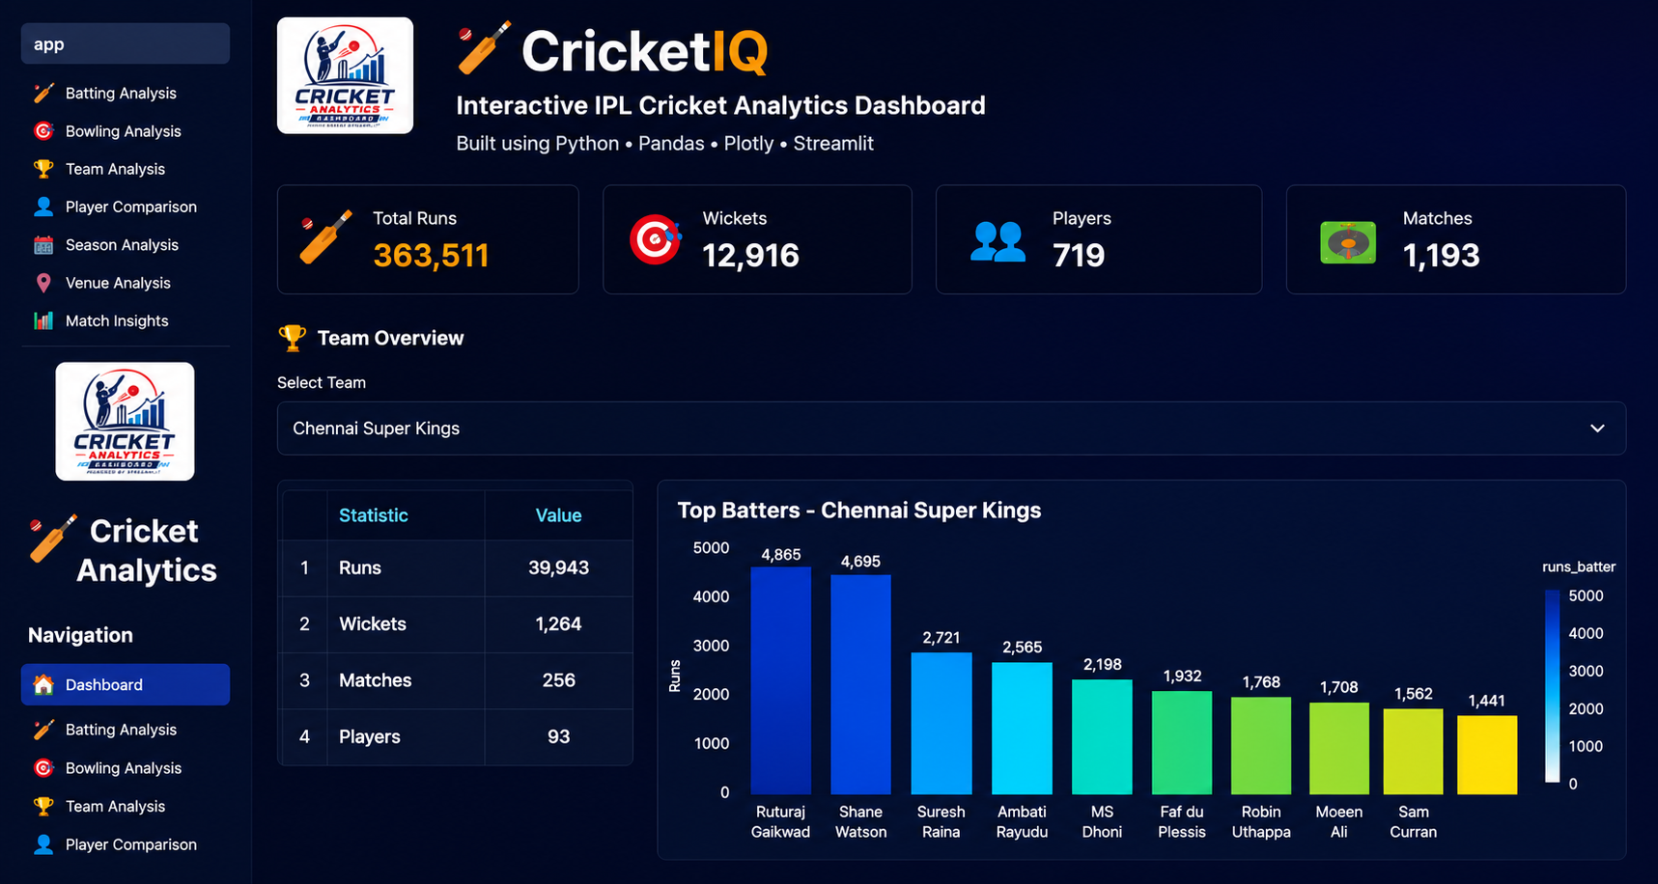Viewport: 1658px width, 884px height.
Task: Click the Value column header
Action: click(558, 515)
